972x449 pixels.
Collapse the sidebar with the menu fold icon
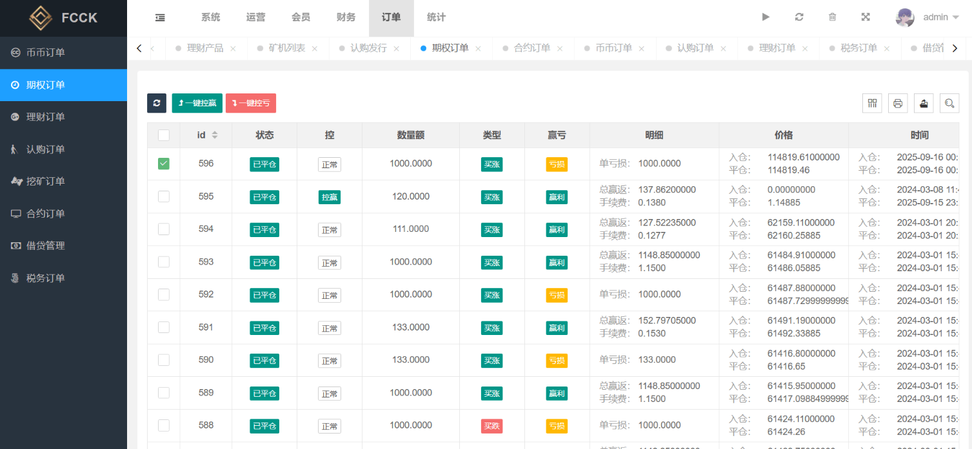pyautogui.click(x=160, y=18)
